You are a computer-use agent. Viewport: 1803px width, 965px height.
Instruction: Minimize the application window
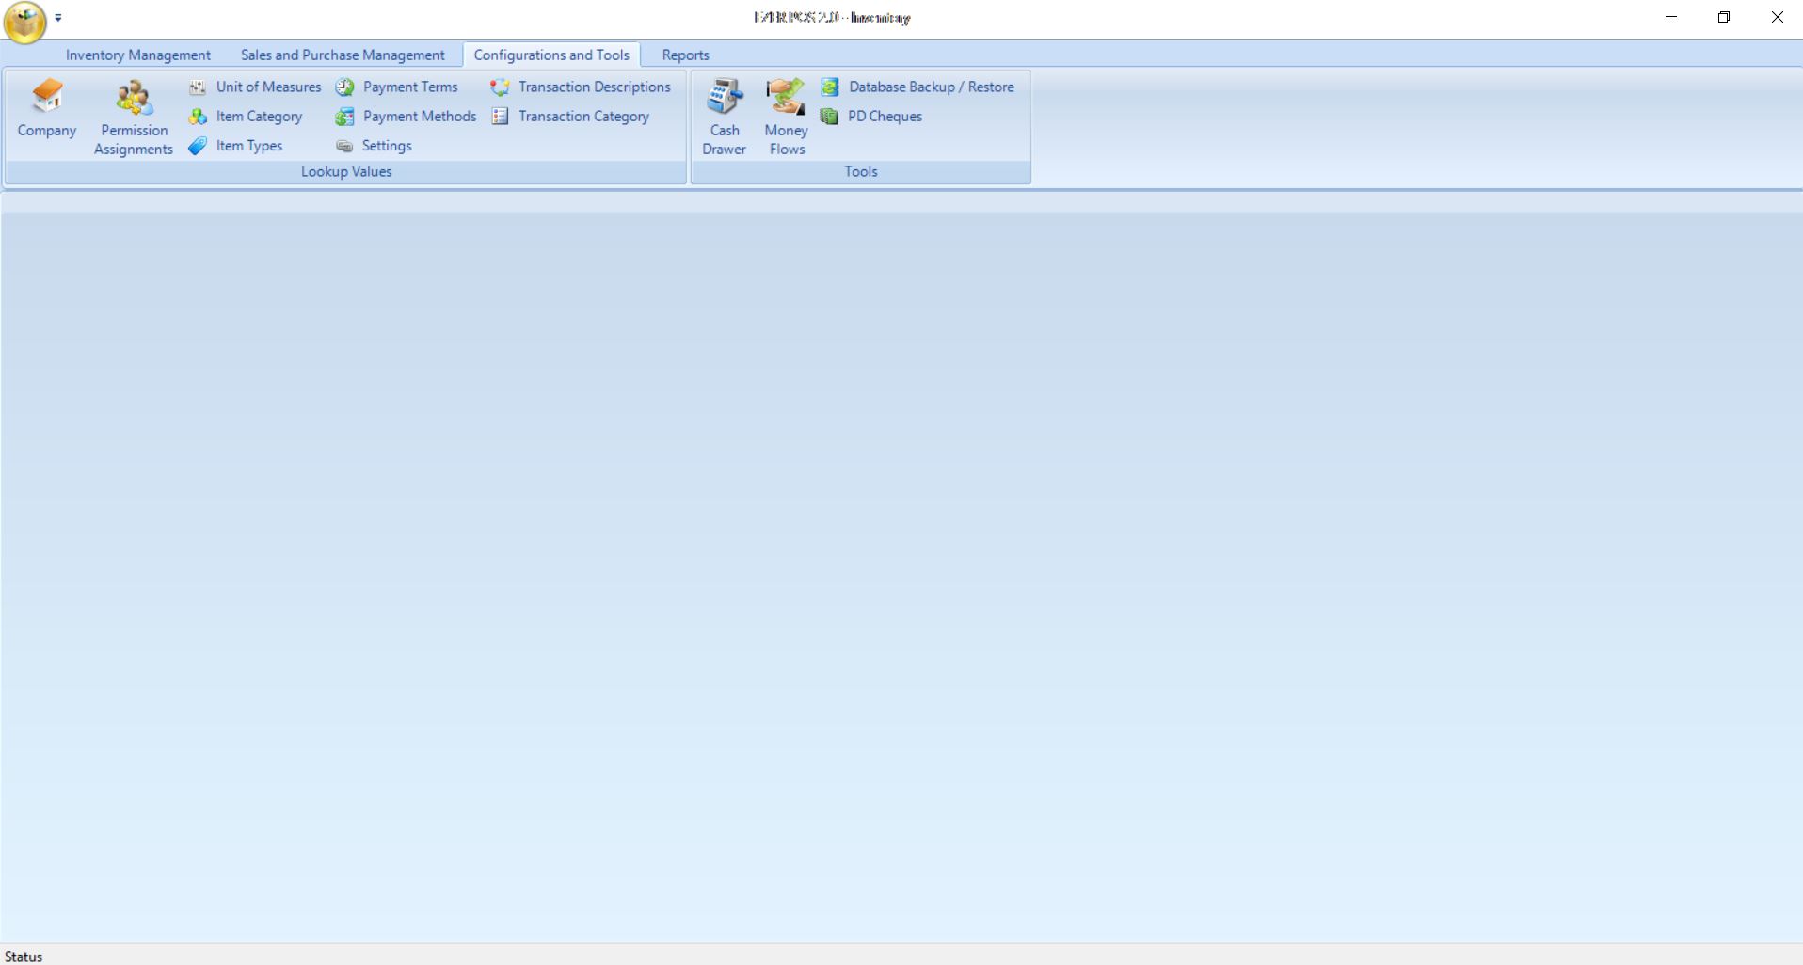click(1671, 17)
